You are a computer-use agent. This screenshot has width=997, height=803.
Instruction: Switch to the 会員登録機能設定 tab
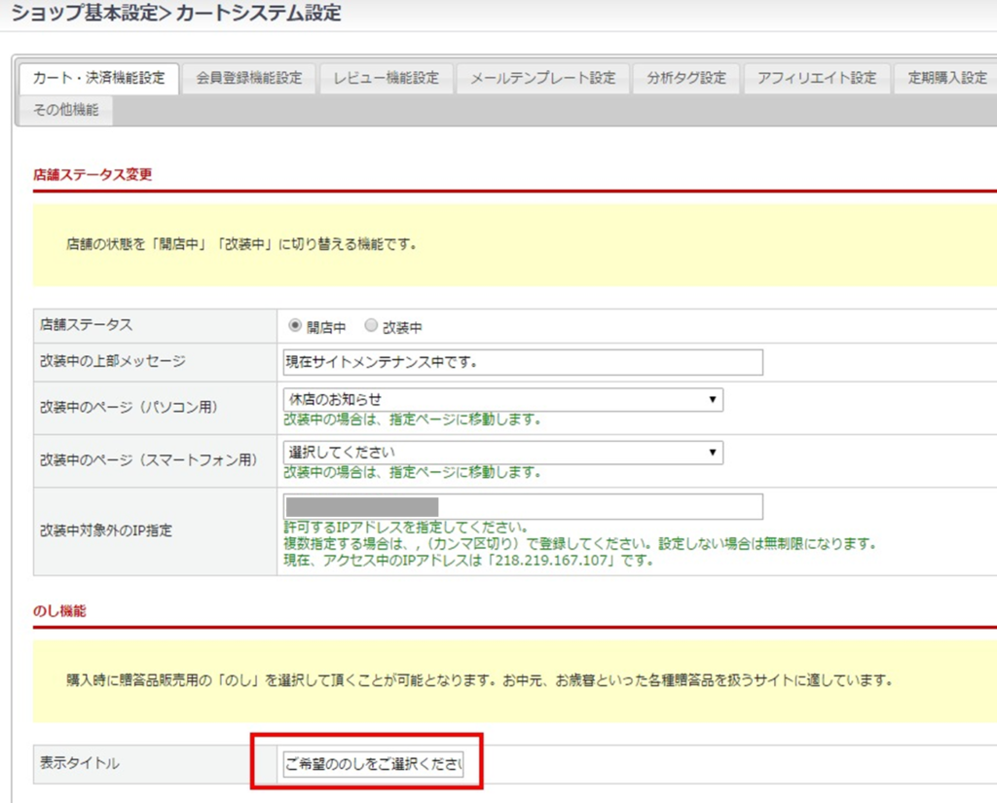click(x=248, y=79)
